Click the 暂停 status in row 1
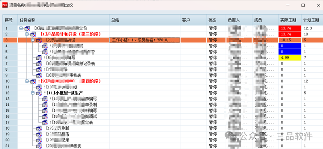323x149 pixels. click(213, 28)
